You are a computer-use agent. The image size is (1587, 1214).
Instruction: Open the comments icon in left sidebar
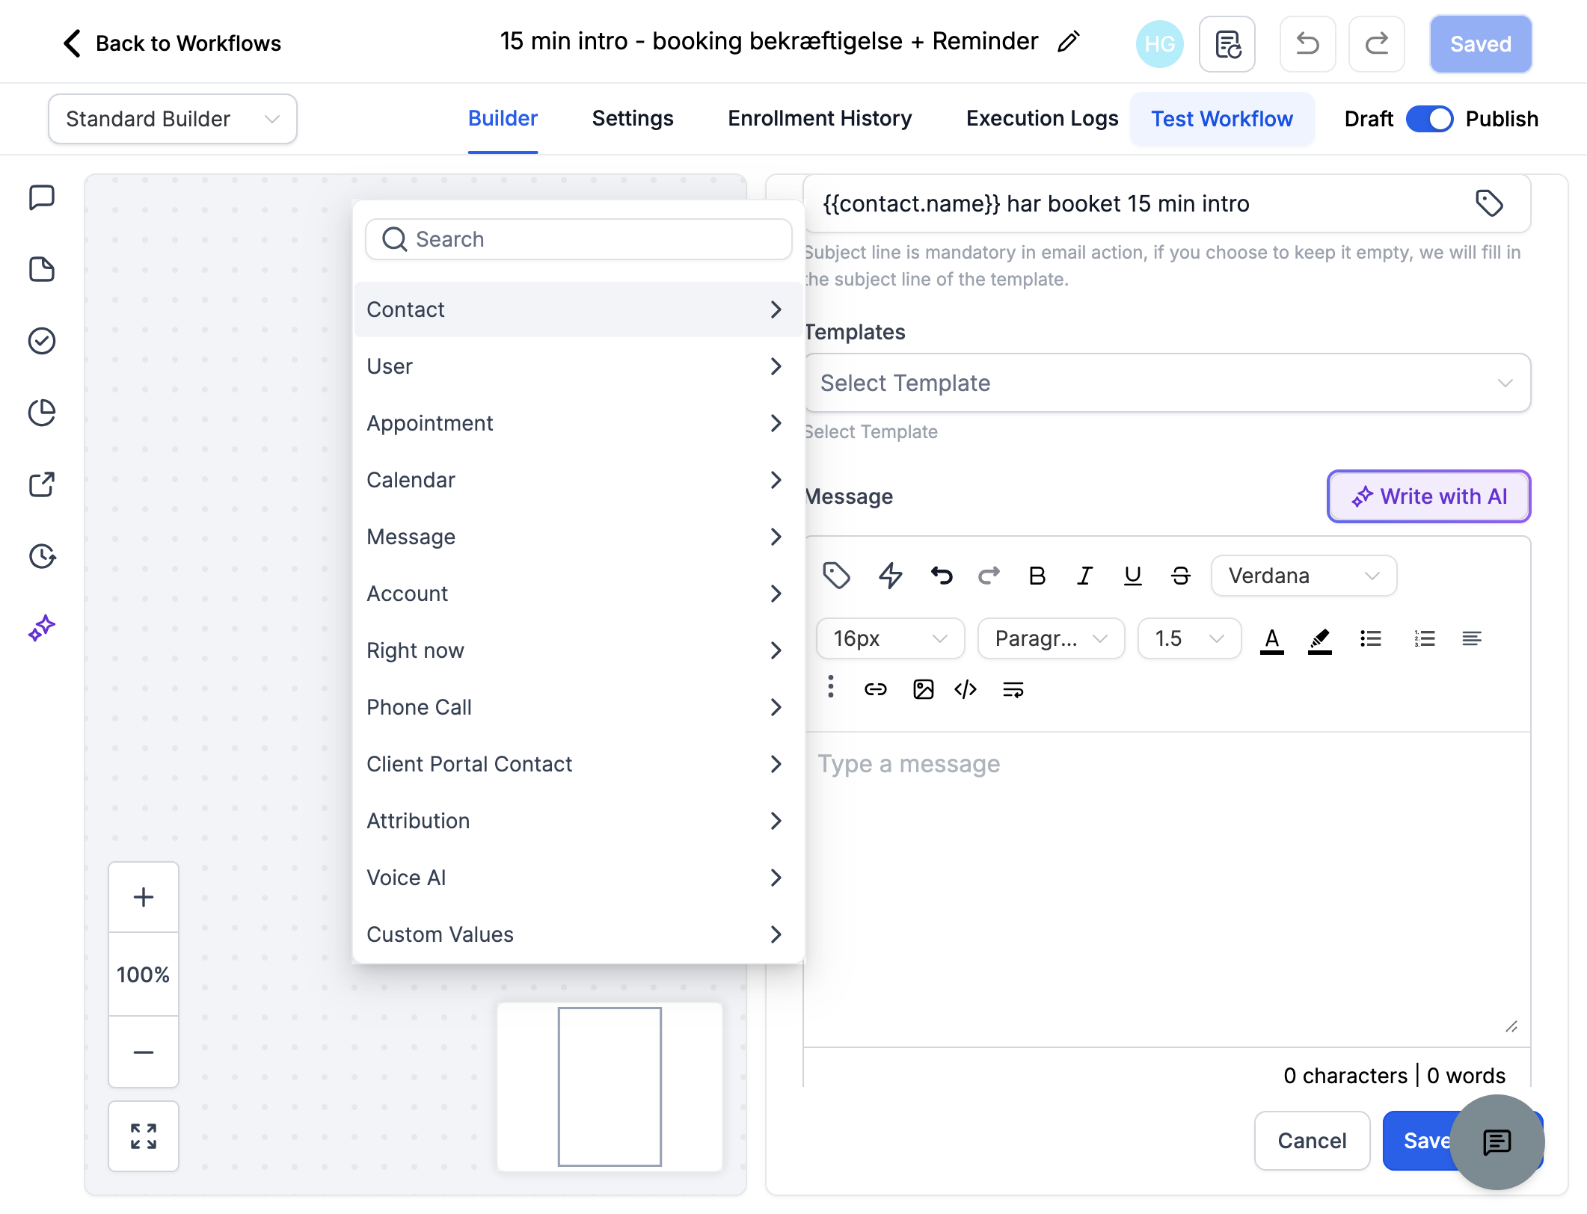click(x=42, y=198)
